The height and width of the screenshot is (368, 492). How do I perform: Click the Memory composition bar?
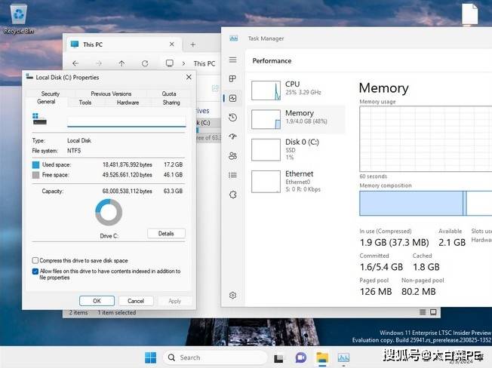click(x=426, y=203)
